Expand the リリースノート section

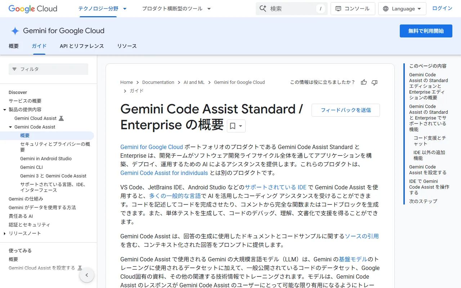coord(4,233)
